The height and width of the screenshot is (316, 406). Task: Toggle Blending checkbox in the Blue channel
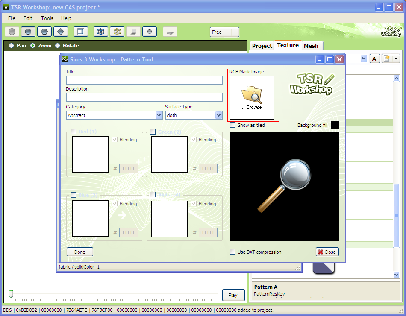click(x=115, y=203)
